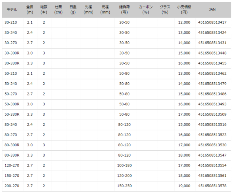This screenshot has width=234, height=195.
Task: Click the 小売価格 (円) column header
Action: (x=184, y=10)
